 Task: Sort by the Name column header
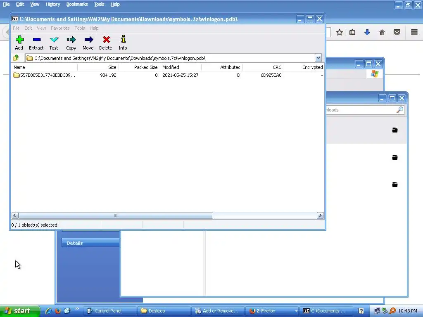pos(45,67)
